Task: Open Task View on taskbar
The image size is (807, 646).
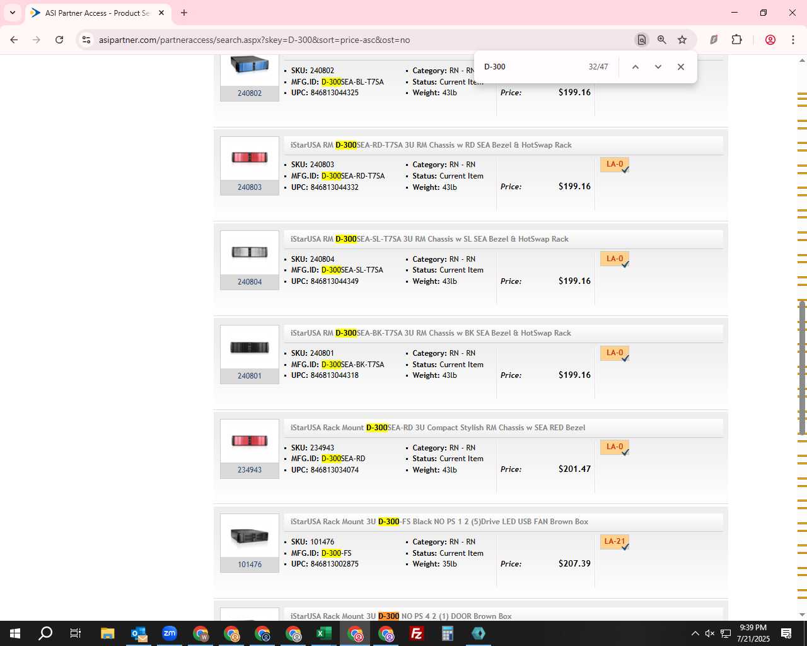Action: (x=76, y=633)
